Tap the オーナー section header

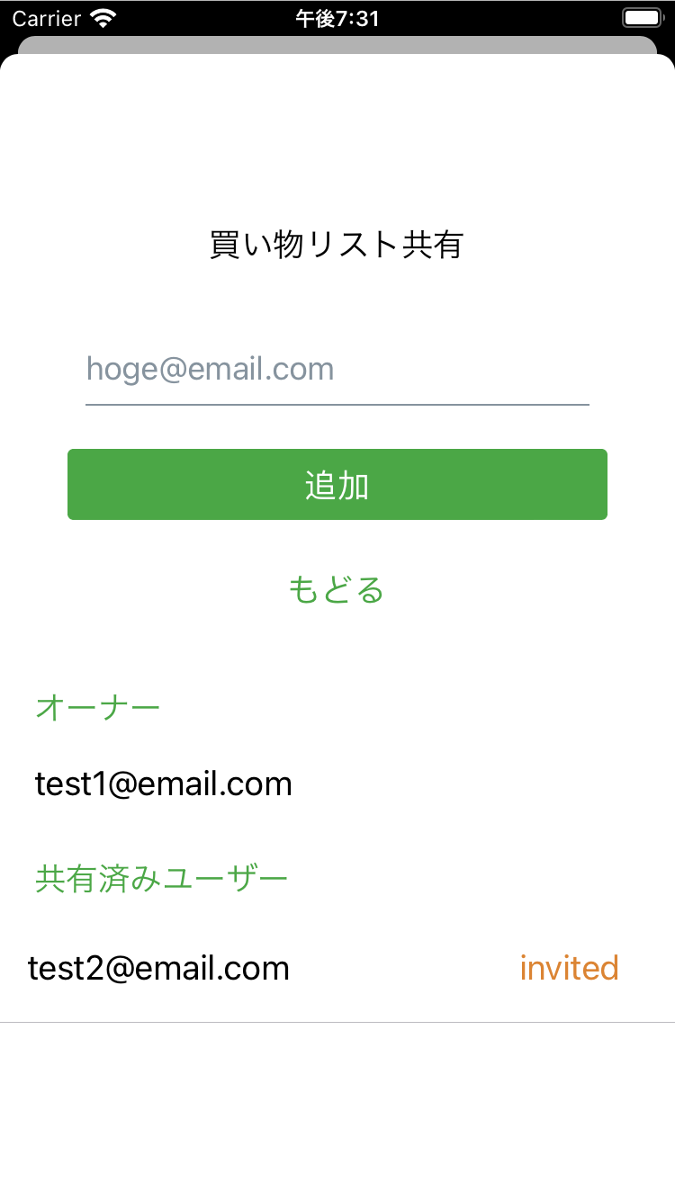pos(98,707)
